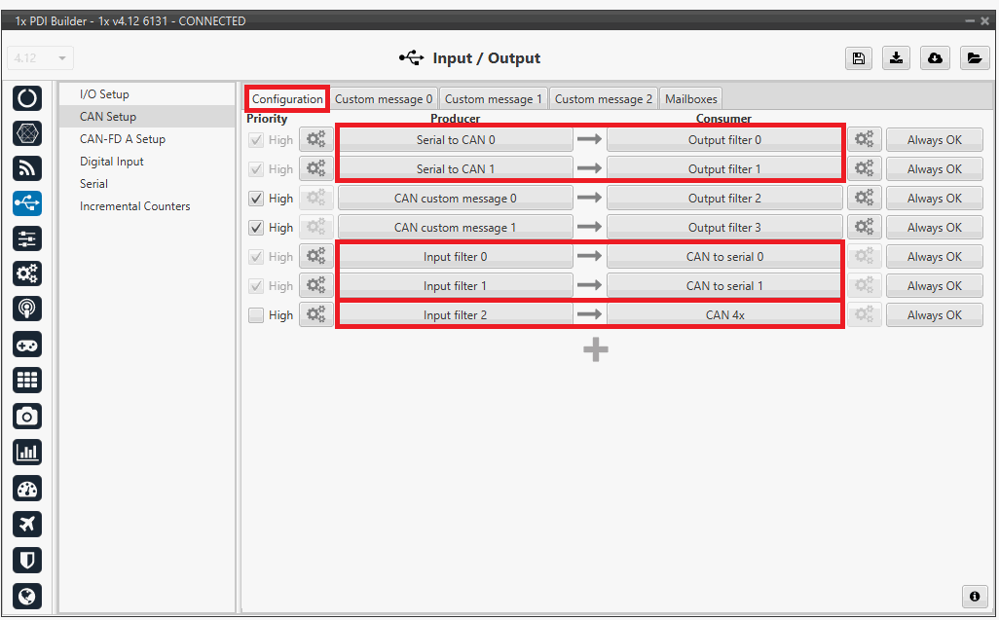Toggle High priority for CAN custom message 1
This screenshot has height=620, width=999.
point(256,228)
